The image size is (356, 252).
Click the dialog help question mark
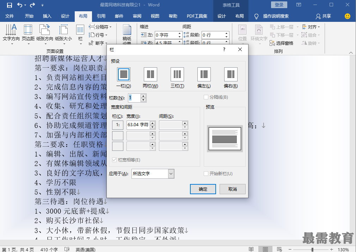coord(224,49)
